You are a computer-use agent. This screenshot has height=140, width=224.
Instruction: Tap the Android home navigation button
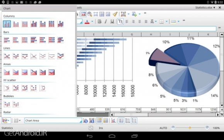(112, 136)
